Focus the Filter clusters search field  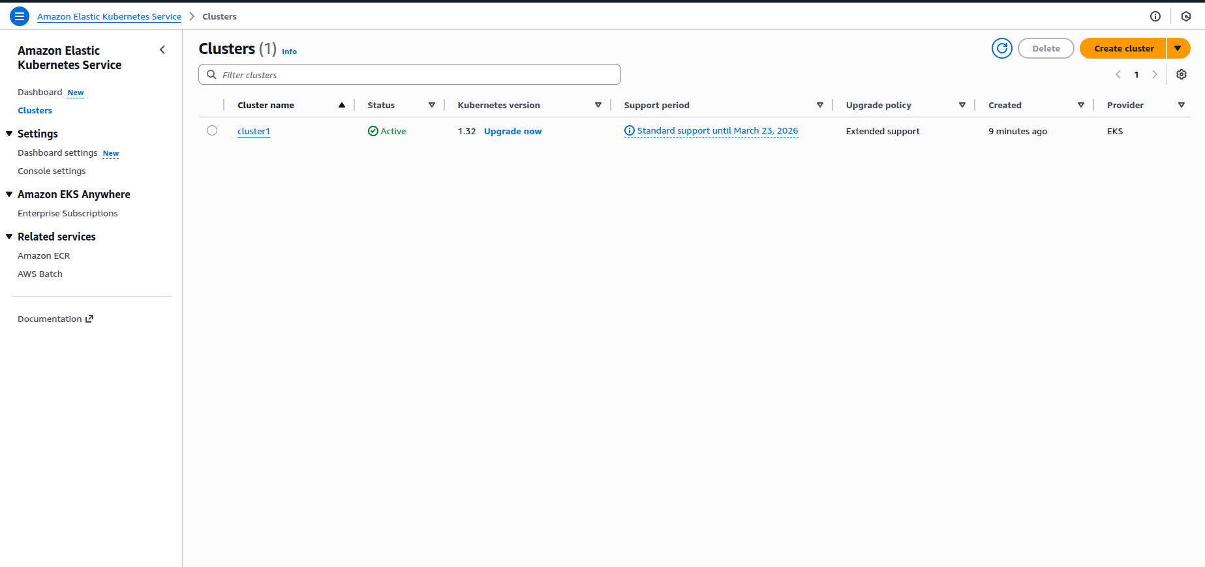coord(410,74)
